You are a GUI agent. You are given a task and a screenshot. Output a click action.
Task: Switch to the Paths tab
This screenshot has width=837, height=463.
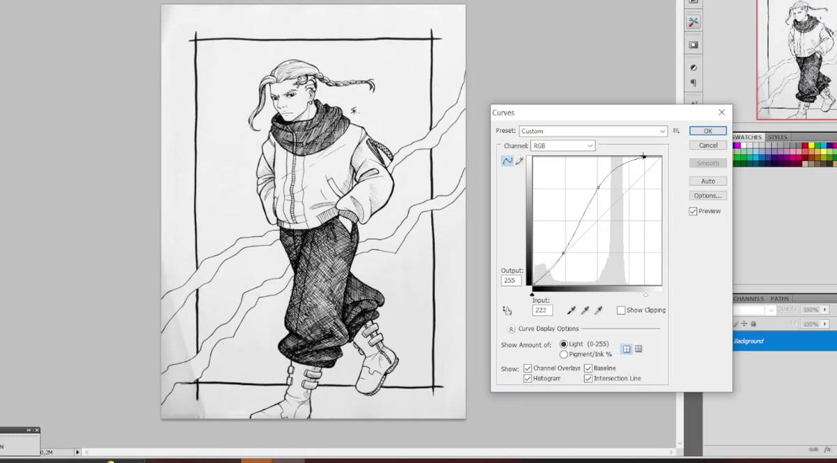[x=779, y=299]
